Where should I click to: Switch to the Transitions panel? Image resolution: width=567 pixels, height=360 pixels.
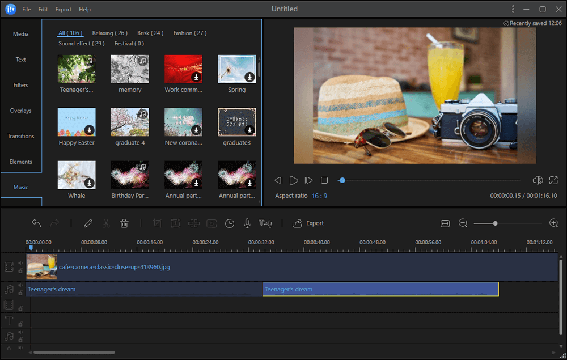(21, 136)
